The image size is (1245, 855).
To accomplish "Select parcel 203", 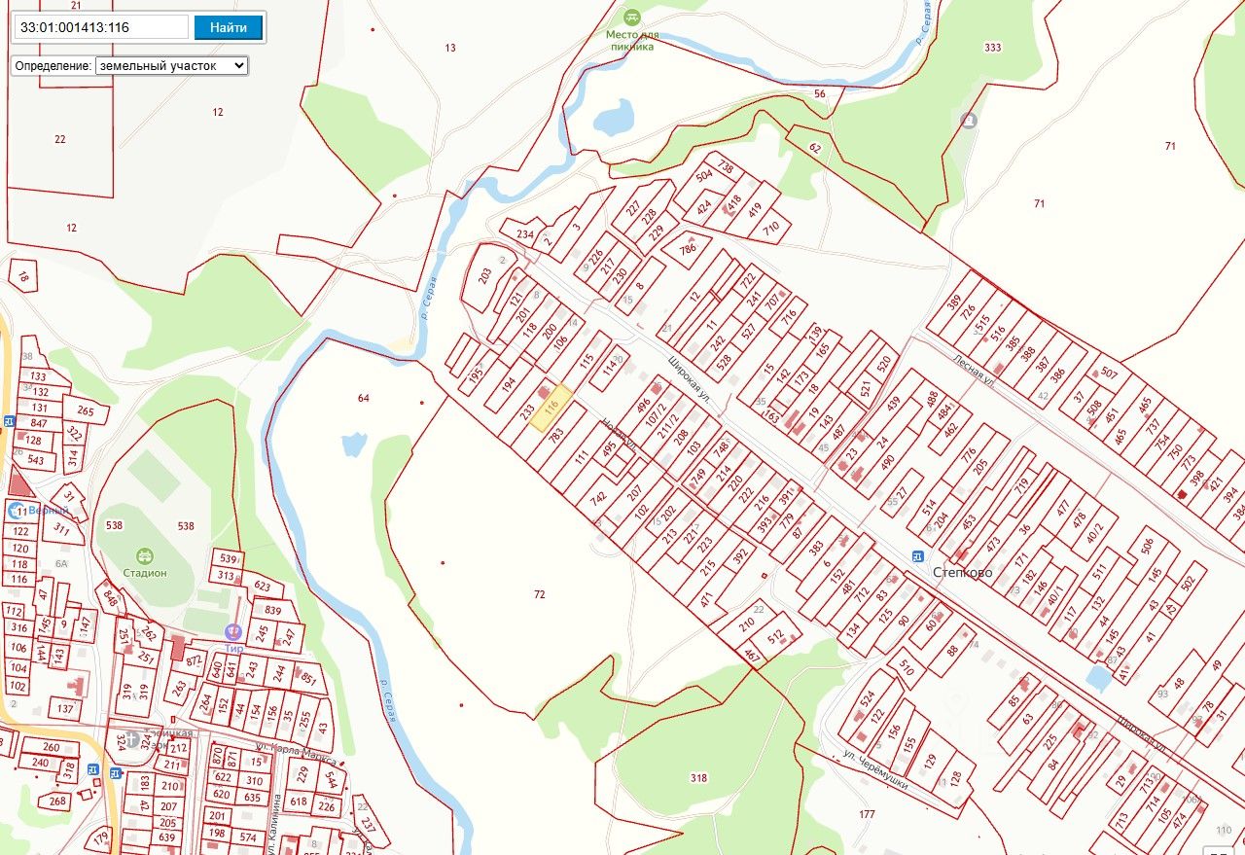I will (x=485, y=277).
